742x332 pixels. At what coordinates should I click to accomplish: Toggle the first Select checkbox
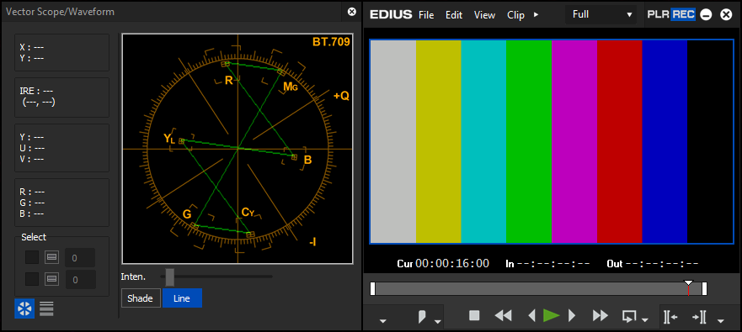click(x=32, y=257)
